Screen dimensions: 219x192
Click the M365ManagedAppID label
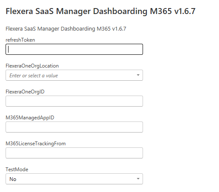click(x=30, y=118)
